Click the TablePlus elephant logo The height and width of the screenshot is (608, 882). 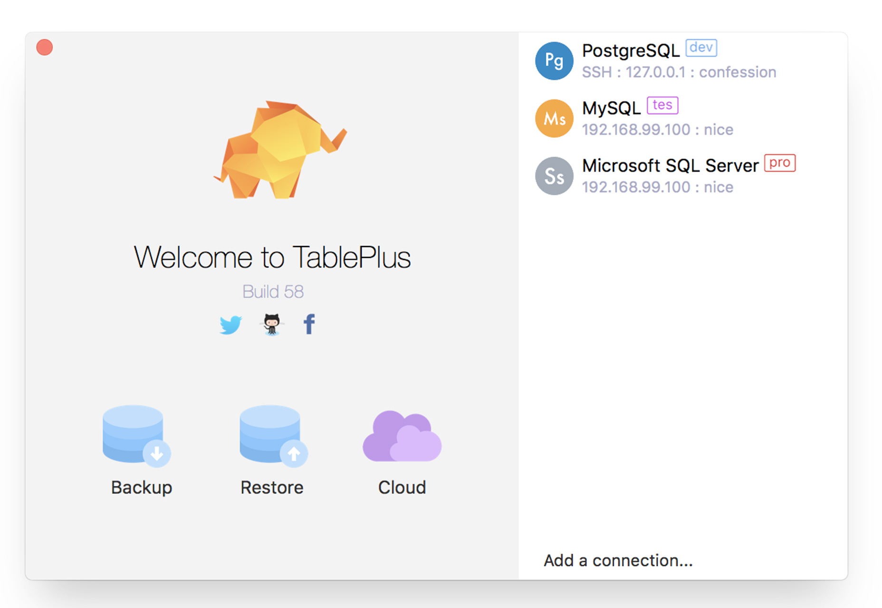(280, 150)
